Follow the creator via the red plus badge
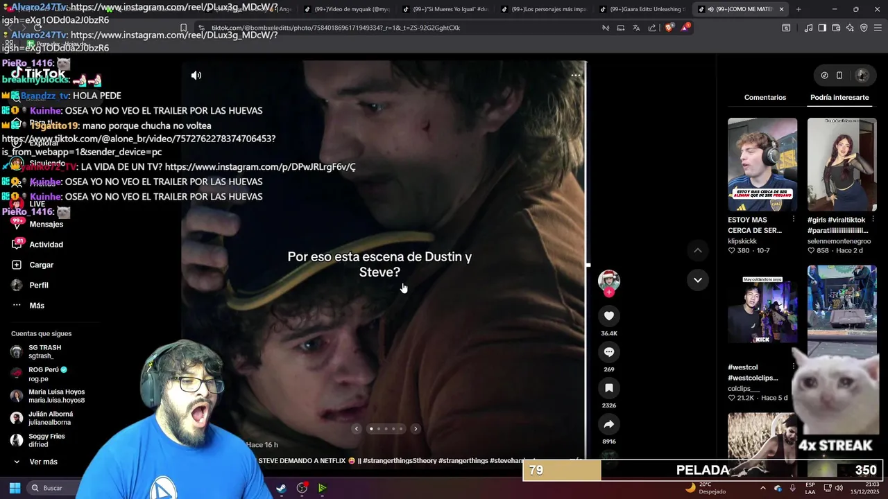 tap(609, 292)
